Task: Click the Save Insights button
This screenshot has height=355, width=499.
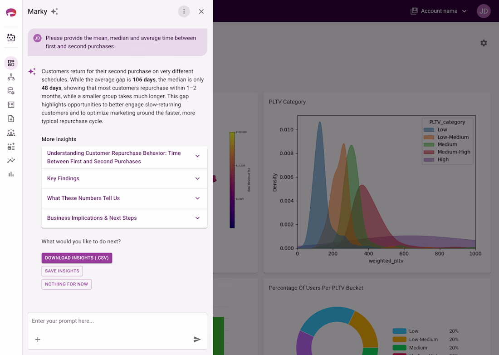Action: click(62, 271)
